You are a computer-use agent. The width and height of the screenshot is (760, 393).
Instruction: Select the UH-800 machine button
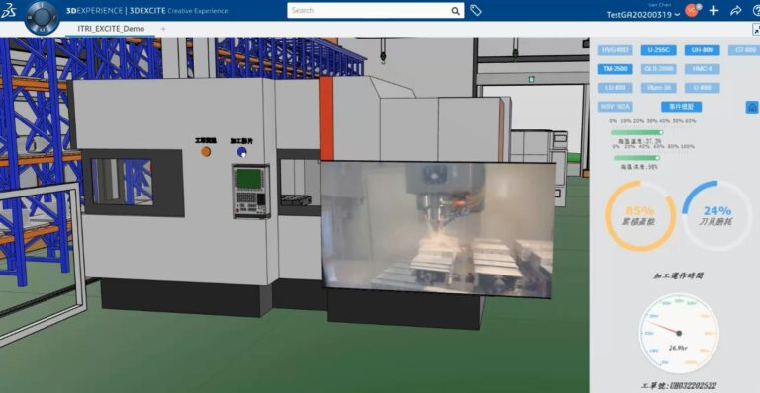(703, 50)
